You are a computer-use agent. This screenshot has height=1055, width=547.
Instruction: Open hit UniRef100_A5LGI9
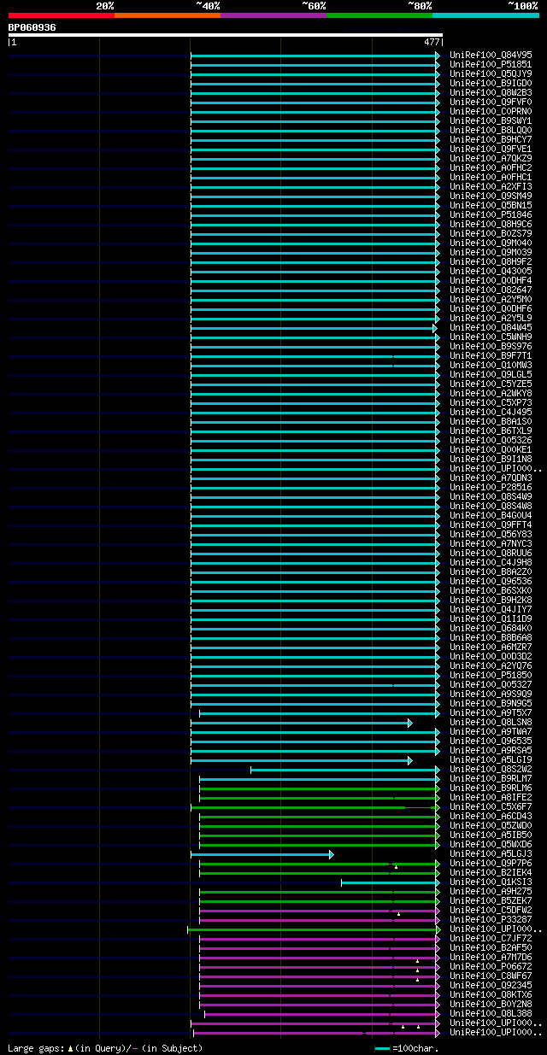point(491,759)
